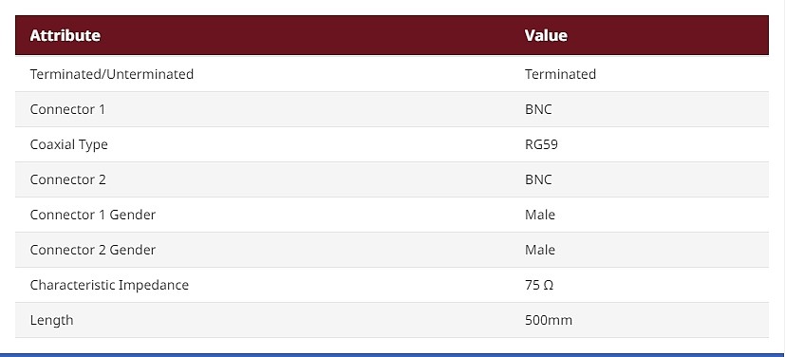
Task: Click the blue bar below the table
Action: point(393,355)
